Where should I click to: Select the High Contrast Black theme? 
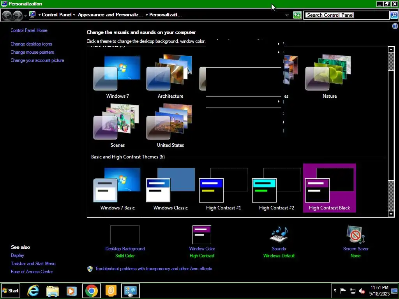tap(329, 188)
